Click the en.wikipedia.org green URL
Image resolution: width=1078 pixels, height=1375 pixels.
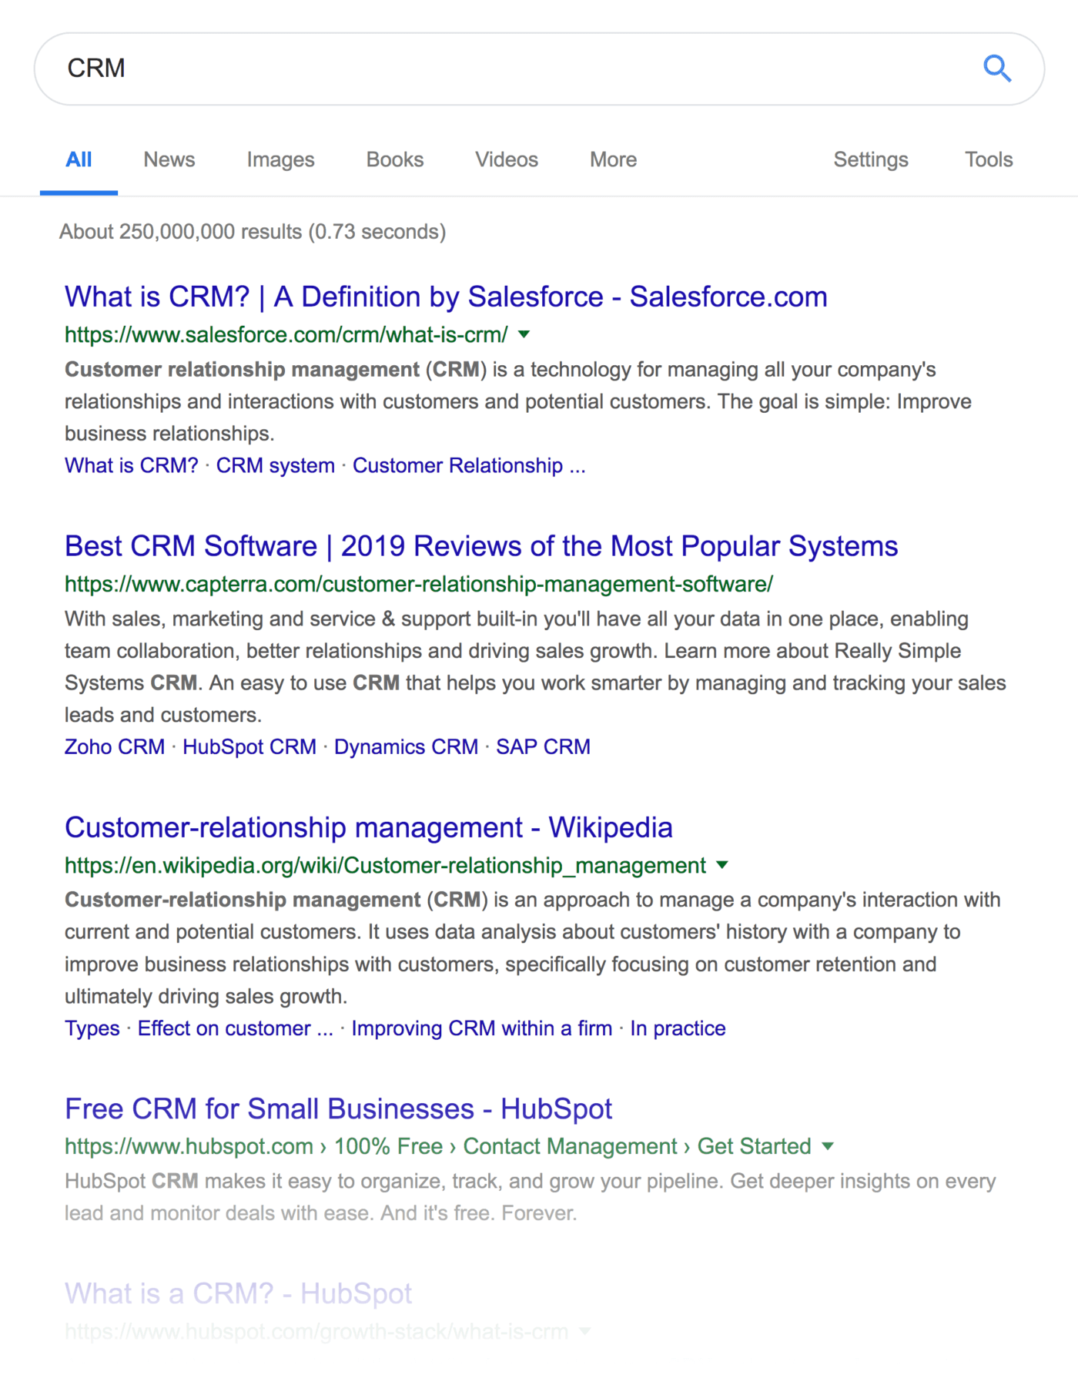click(x=385, y=865)
